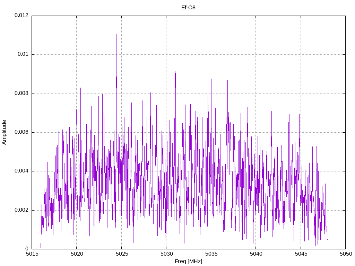
Task: Click the tallest spectrum peak near 5024.5 MHz
Action: click(x=116, y=34)
